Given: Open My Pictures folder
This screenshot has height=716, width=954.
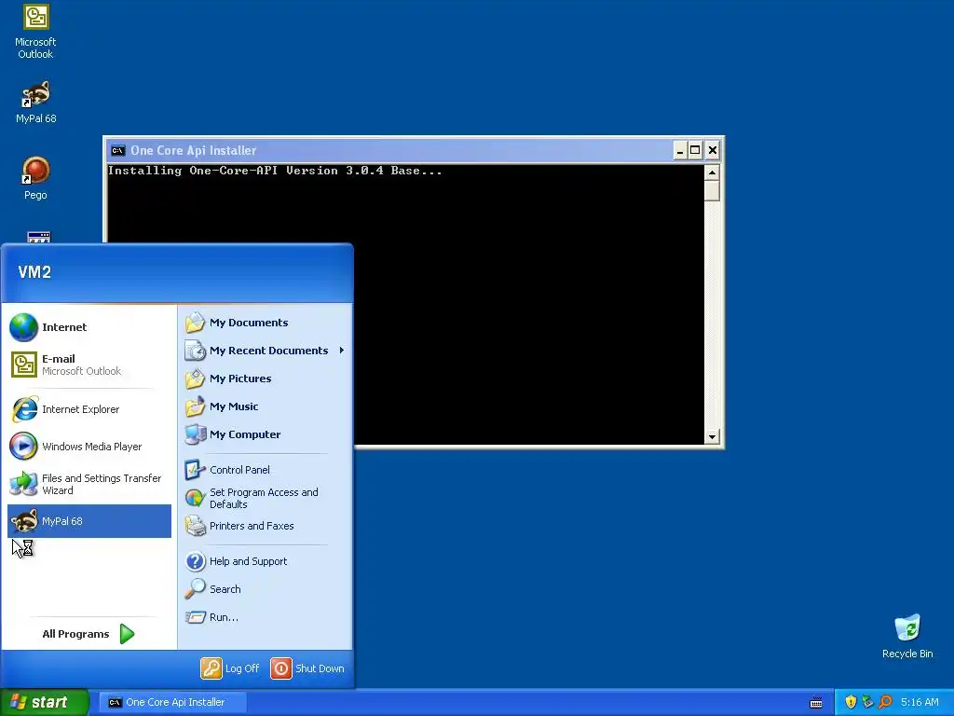Looking at the screenshot, I should 265,379.
